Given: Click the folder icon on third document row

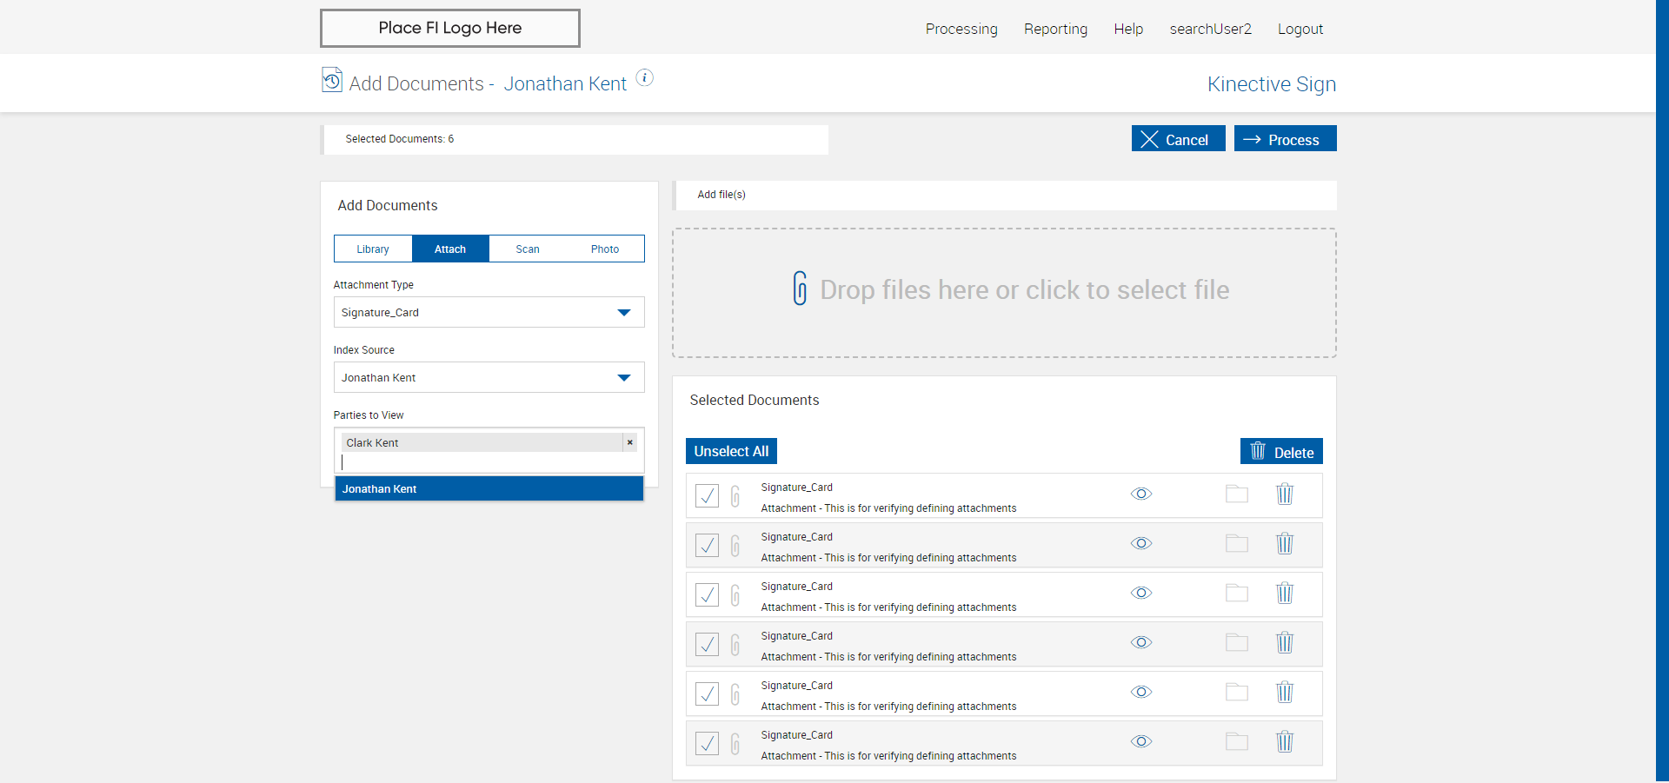Looking at the screenshot, I should [1236, 594].
